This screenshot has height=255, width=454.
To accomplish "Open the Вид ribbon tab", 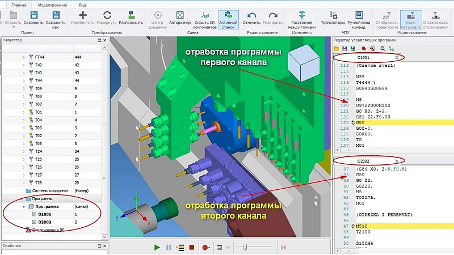I will coord(83,3).
